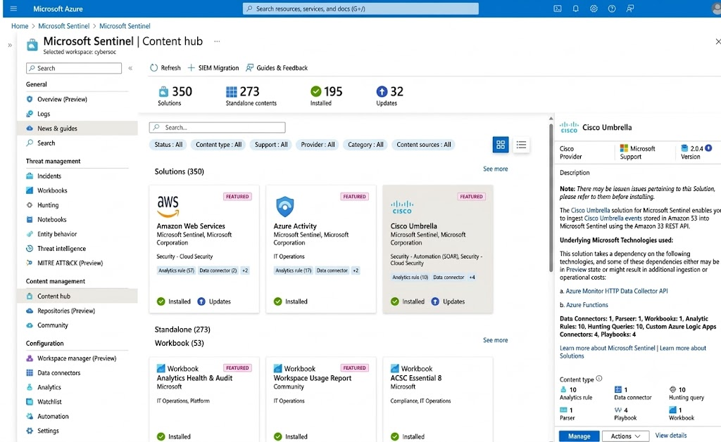
Task: Start SIEM Migration
Action: (213, 67)
